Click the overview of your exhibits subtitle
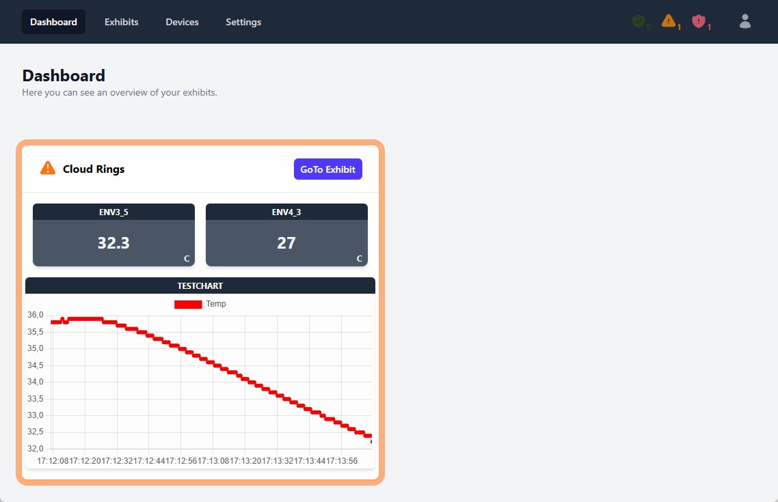778x502 pixels. (x=119, y=93)
